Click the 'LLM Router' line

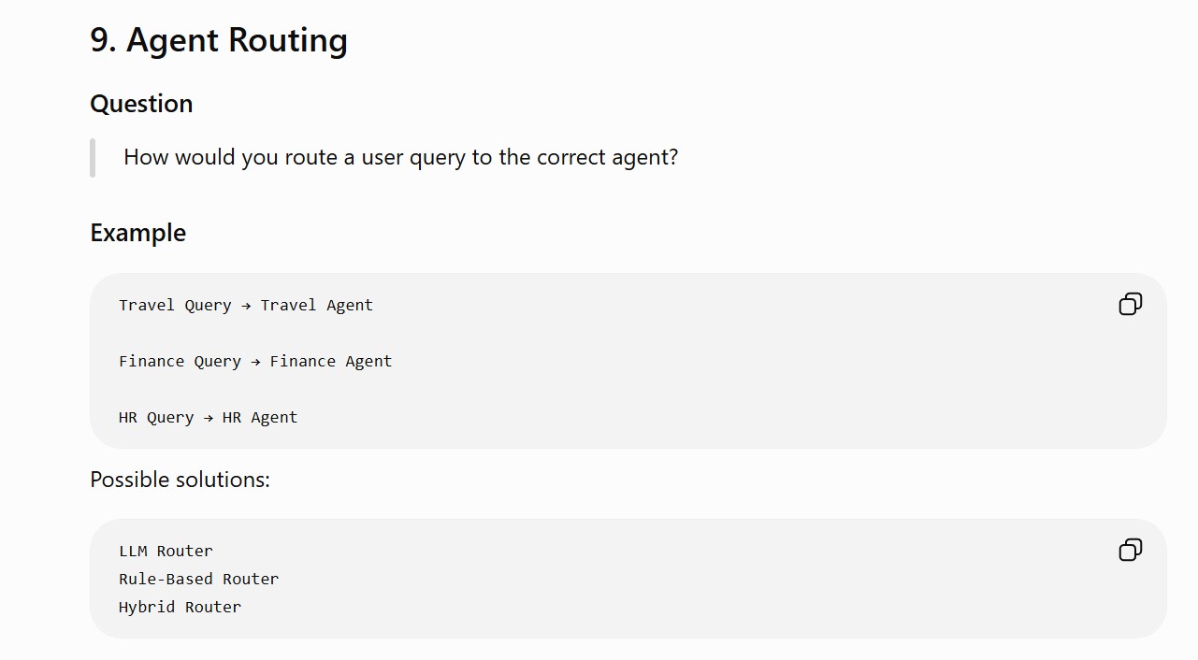(x=166, y=551)
